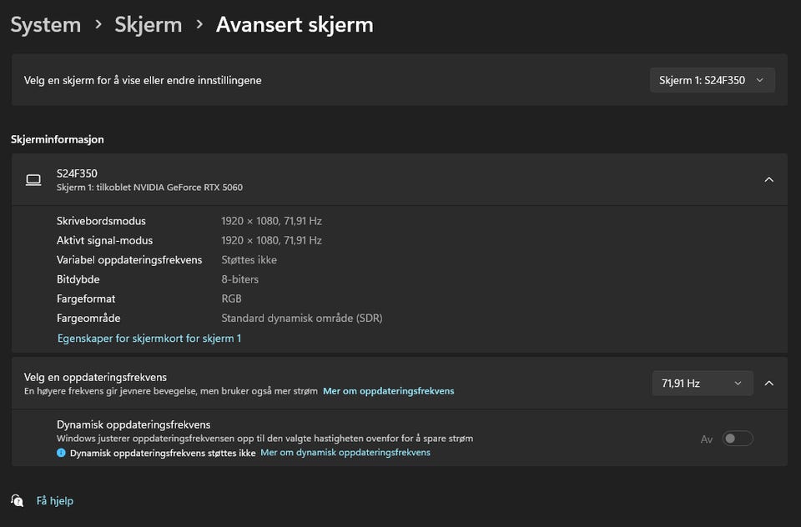This screenshot has height=527, width=801.
Task: Open the Skjerm breadcrumb page
Action: 149,24
